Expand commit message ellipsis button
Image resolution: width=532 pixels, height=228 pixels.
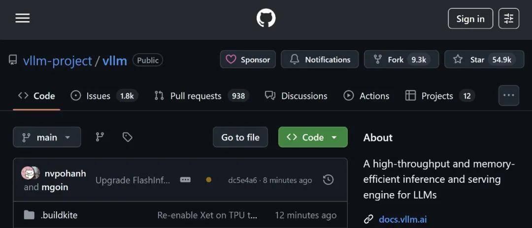coord(185,180)
